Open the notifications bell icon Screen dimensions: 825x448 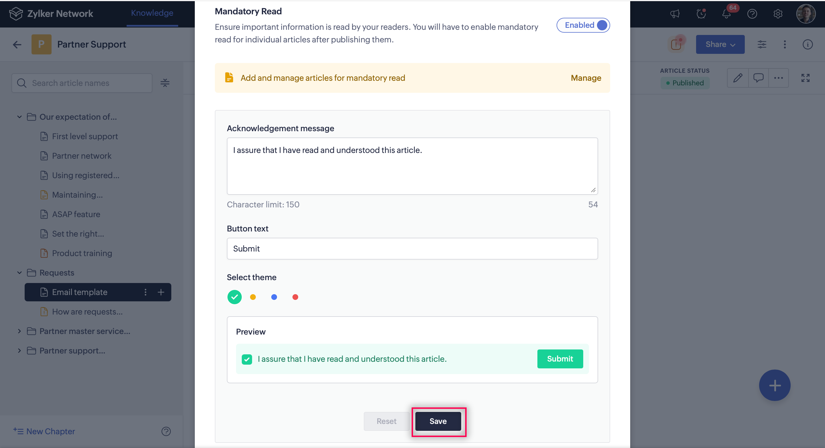[726, 14]
